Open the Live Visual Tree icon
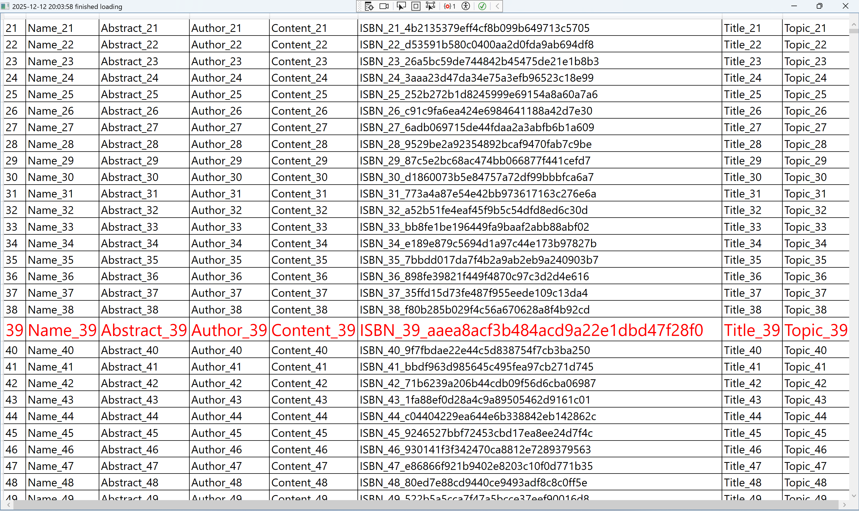 click(369, 6)
